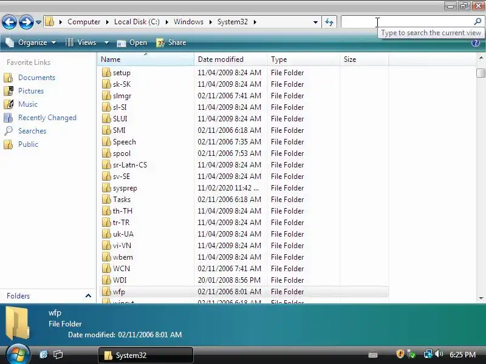Select the slmgr folder icon
Viewport: 486px width, 364px height.
point(106,96)
